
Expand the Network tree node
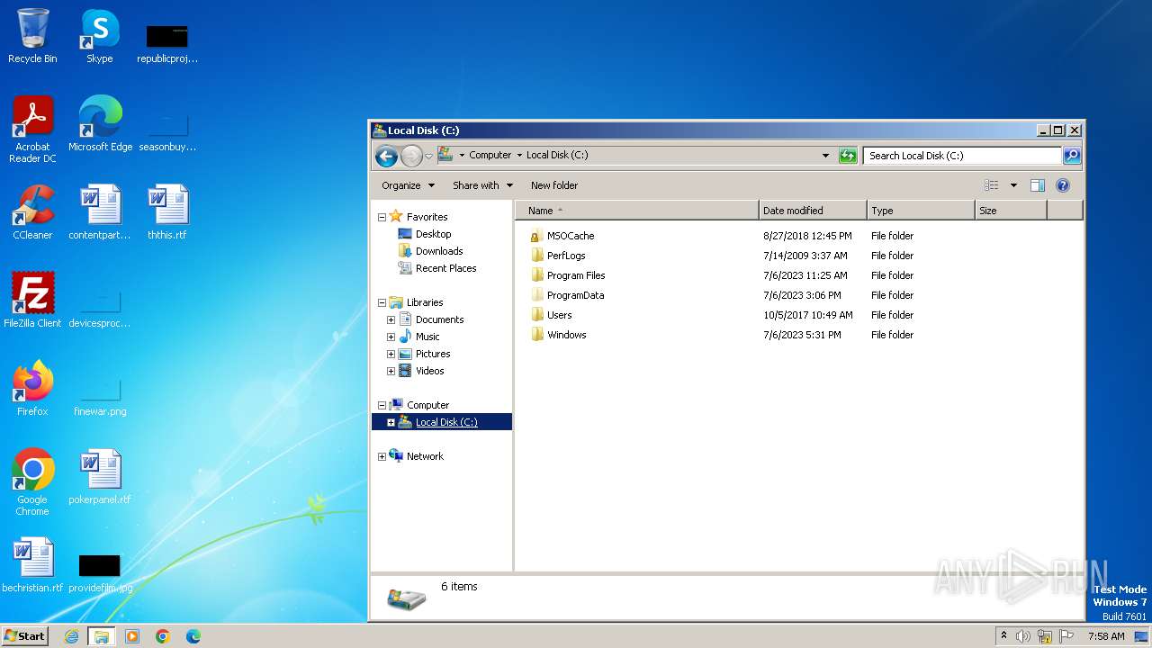pyautogui.click(x=382, y=456)
